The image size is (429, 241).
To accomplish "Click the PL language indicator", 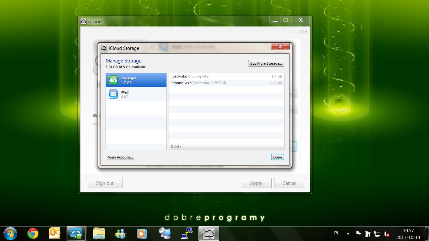I will pos(337,233).
